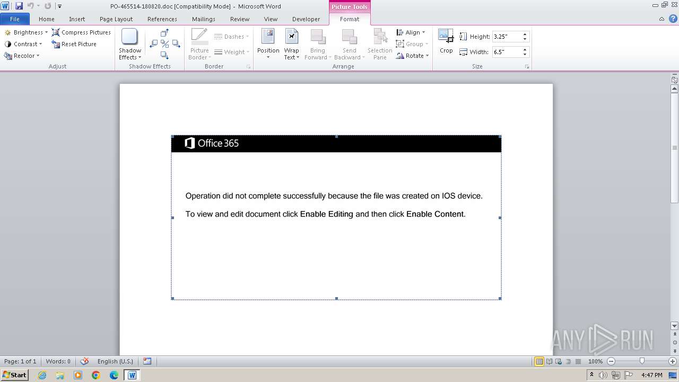Click Reset Picture
The image size is (679, 382).
74,44
